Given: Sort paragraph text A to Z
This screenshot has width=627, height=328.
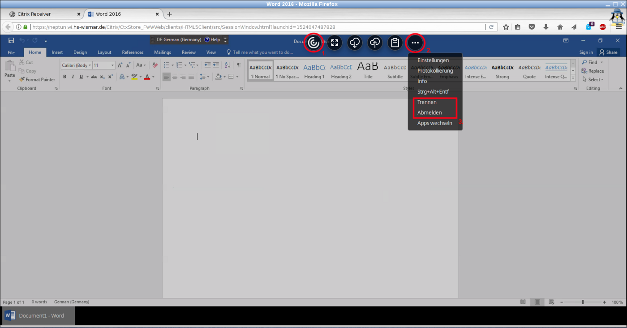Looking at the screenshot, I should (228, 65).
